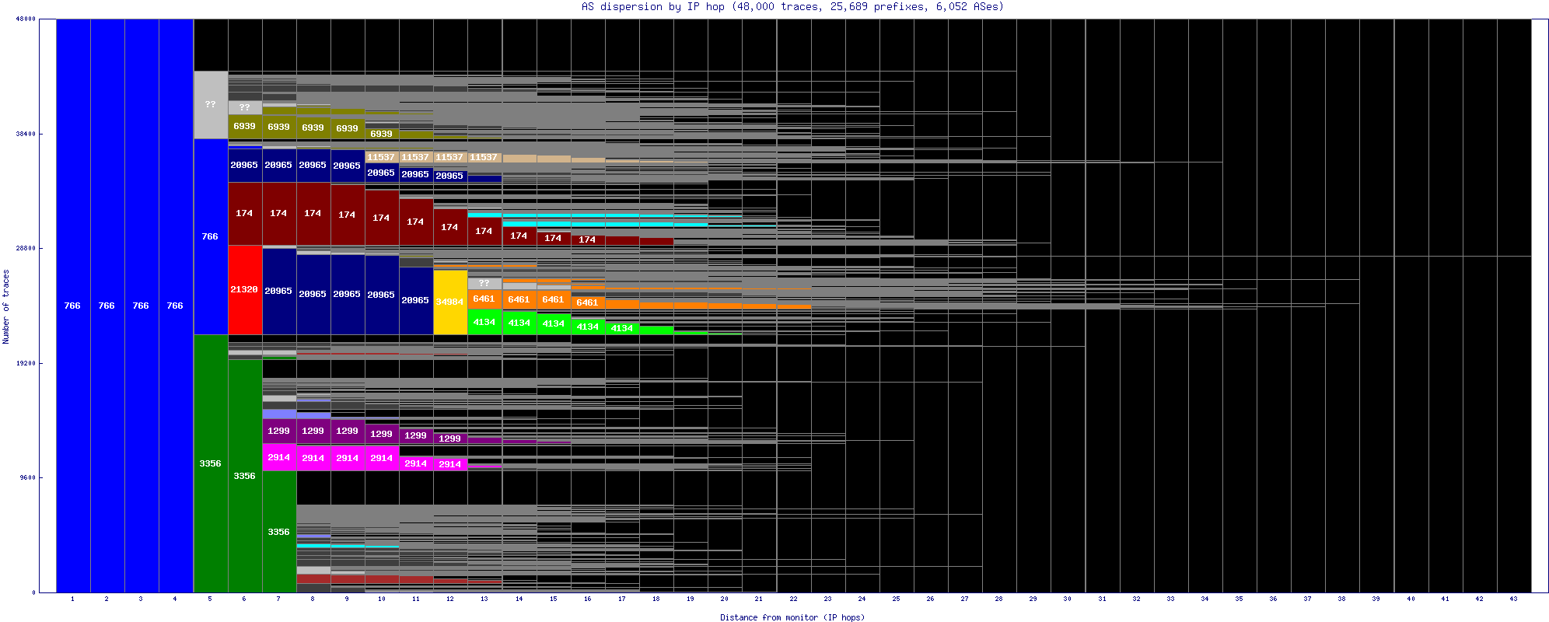Click the 28800 y-axis tick label

(x=26, y=249)
